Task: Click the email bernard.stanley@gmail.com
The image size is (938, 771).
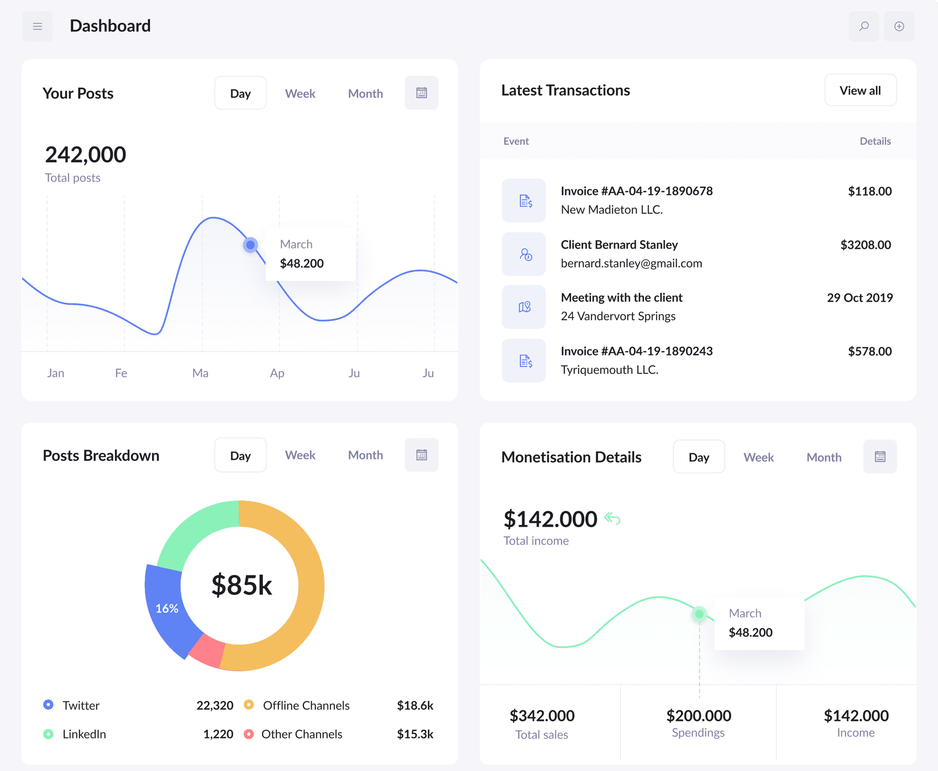Action: [x=631, y=263]
